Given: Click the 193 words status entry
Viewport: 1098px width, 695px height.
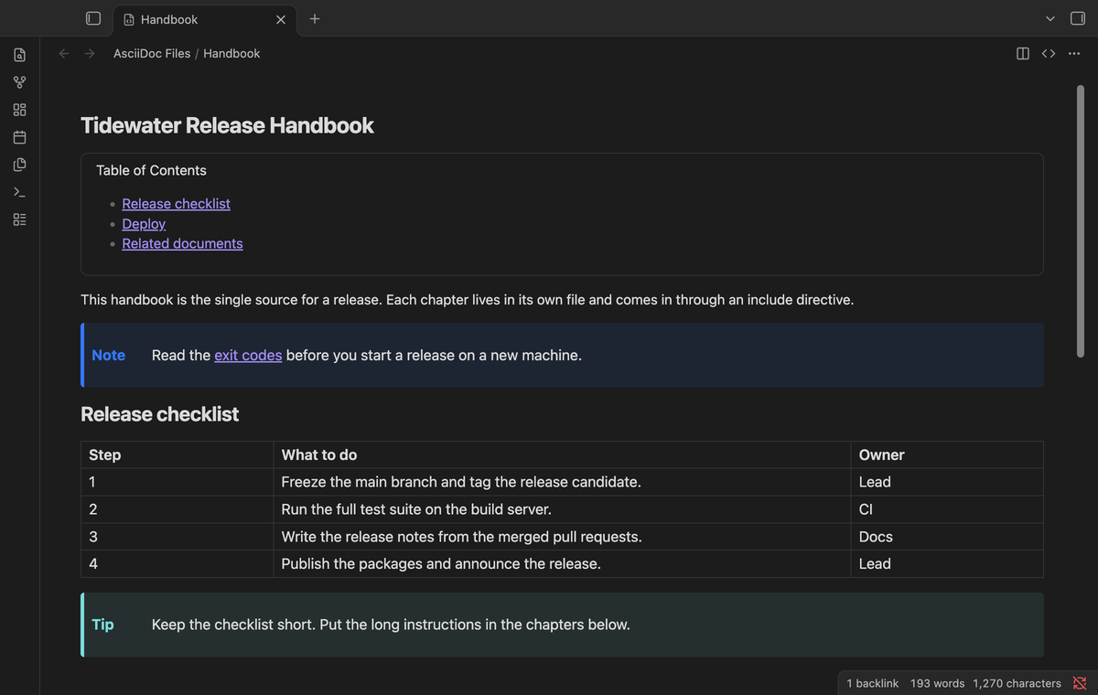Looking at the screenshot, I should [937, 683].
